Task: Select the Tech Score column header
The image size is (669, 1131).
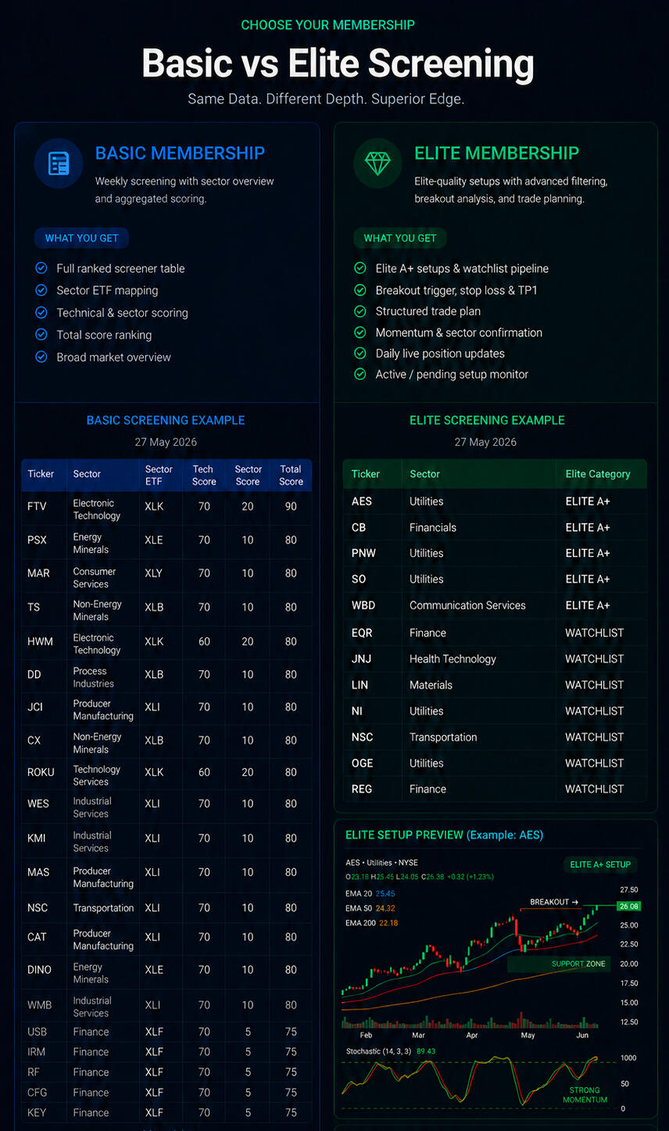Action: [x=203, y=475]
